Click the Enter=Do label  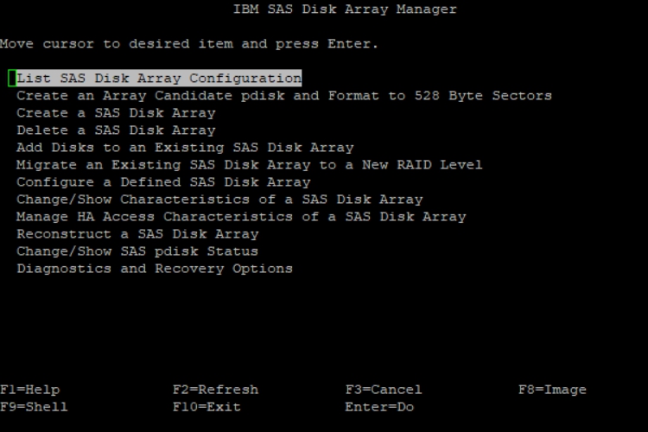(379, 407)
